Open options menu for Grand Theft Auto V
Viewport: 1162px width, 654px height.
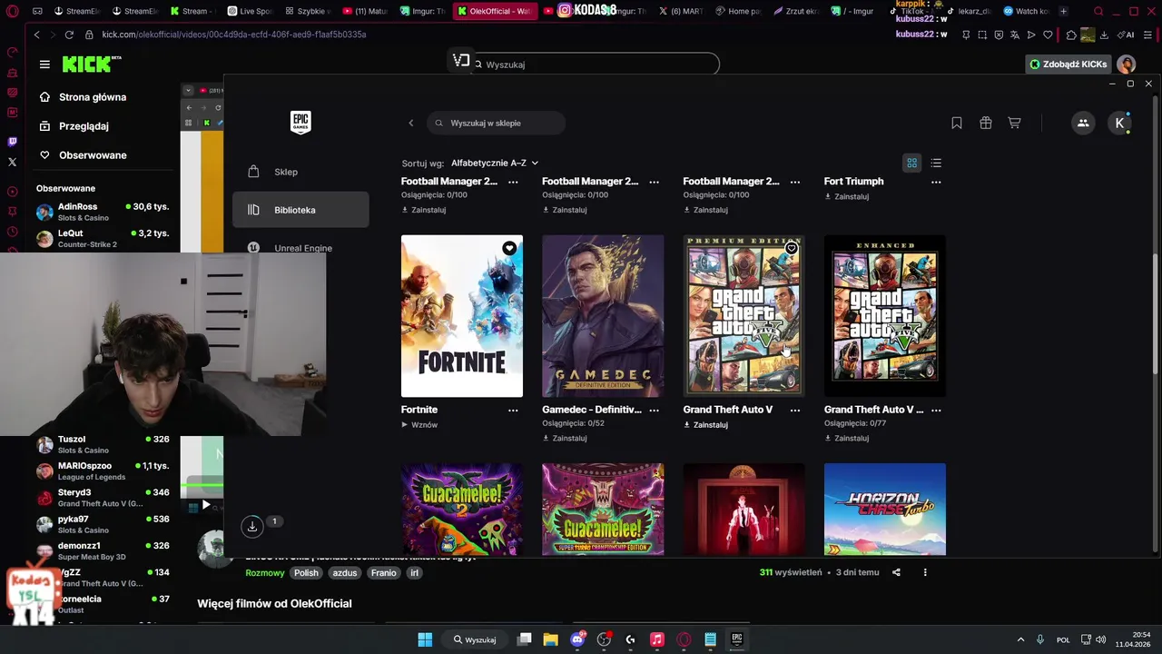pyautogui.click(x=795, y=410)
